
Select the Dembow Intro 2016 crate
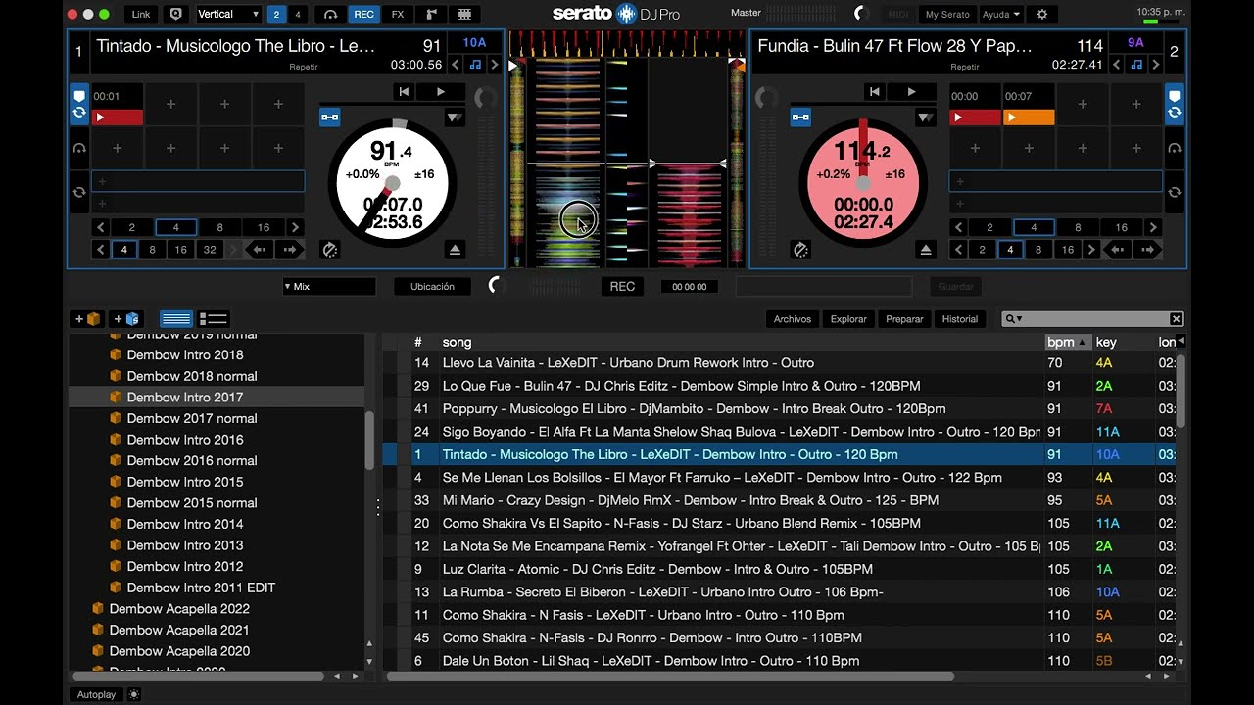184,440
